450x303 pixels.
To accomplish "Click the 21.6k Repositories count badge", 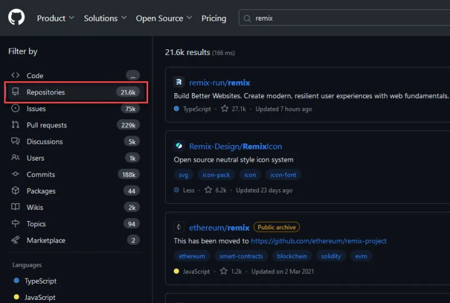I will [128, 92].
